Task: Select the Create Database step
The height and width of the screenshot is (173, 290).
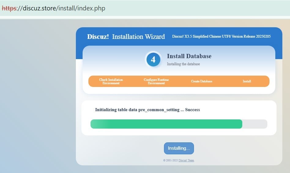Action: pos(202,81)
